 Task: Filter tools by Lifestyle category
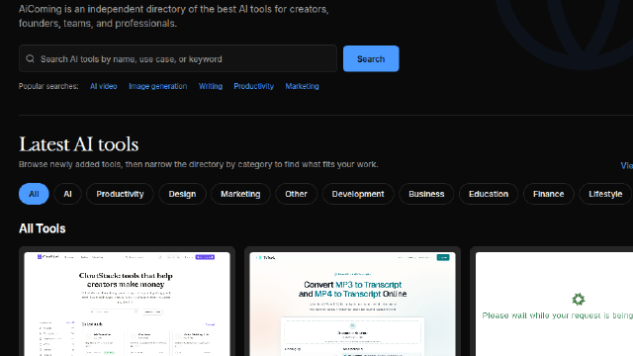pos(605,194)
